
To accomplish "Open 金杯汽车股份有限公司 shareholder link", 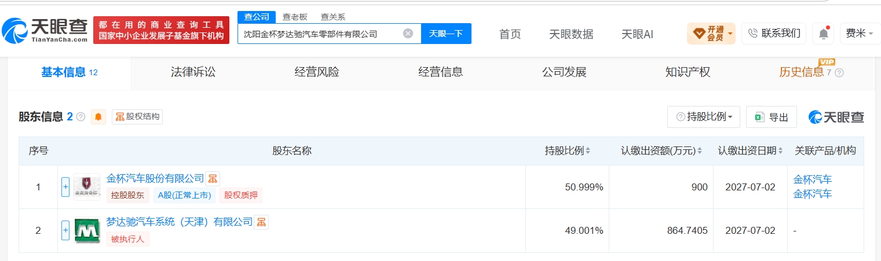I will pos(155,179).
